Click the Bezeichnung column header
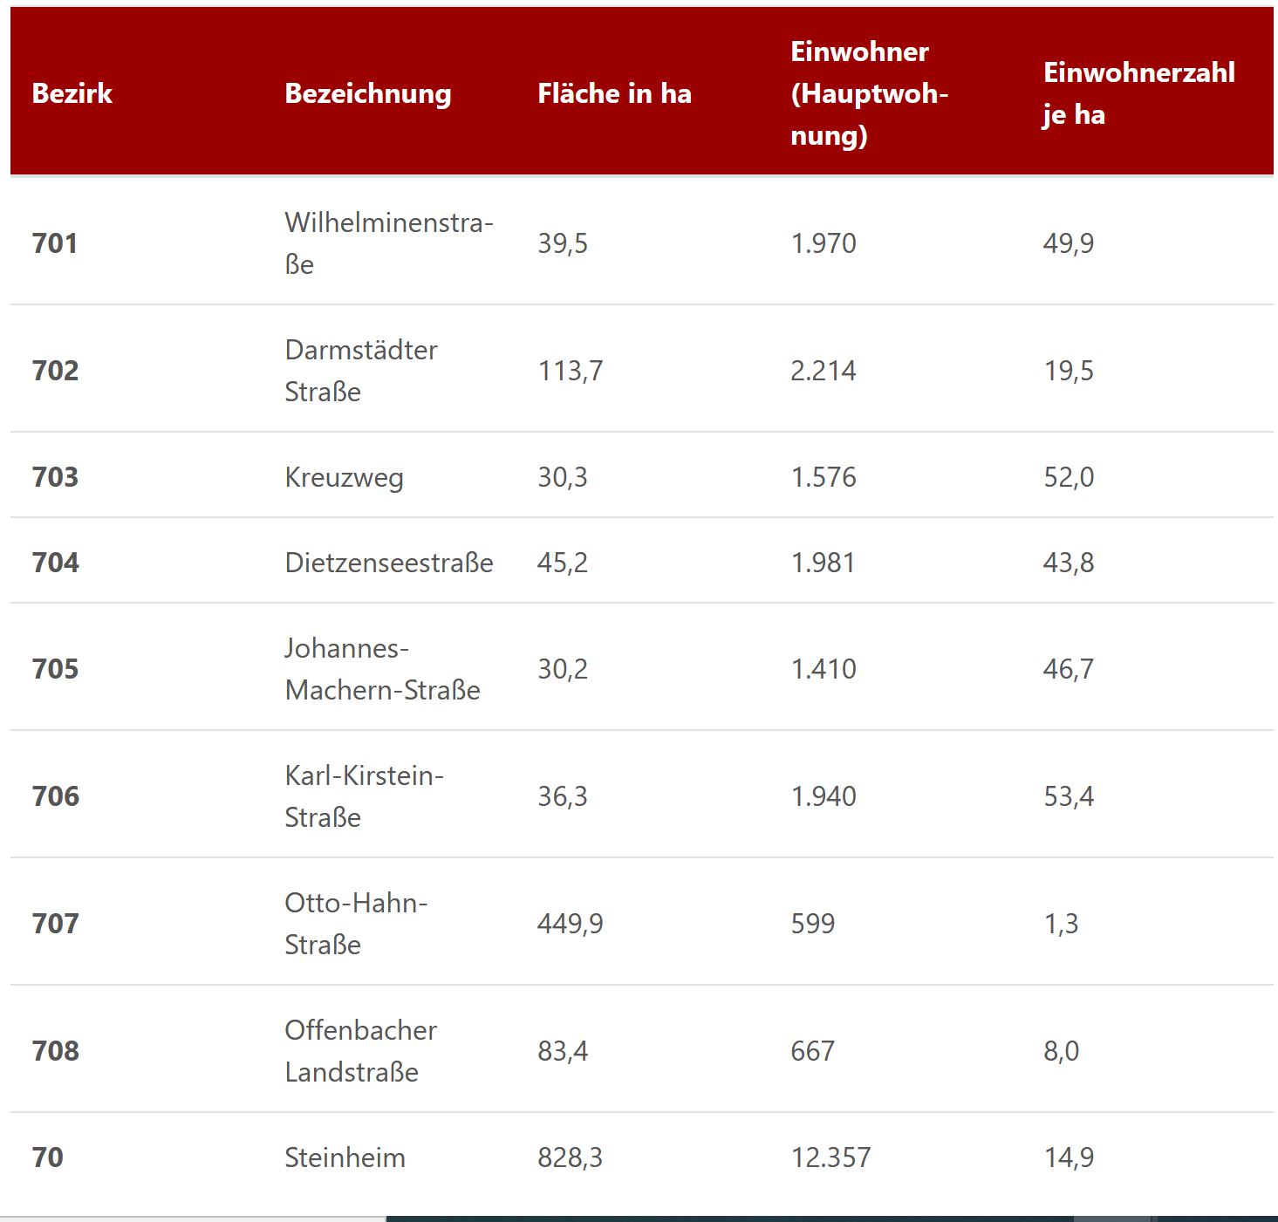This screenshot has width=1278, height=1222. (x=367, y=93)
